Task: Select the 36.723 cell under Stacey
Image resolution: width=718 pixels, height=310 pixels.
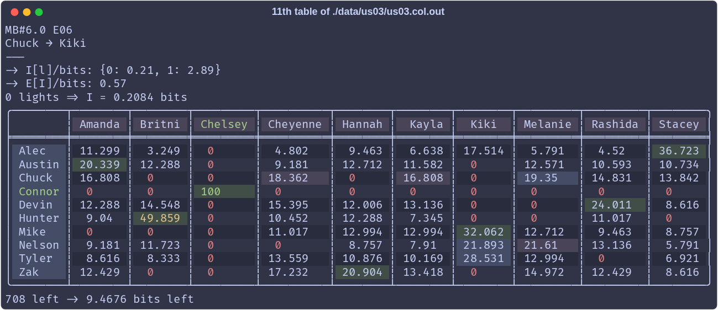Action: pos(679,151)
